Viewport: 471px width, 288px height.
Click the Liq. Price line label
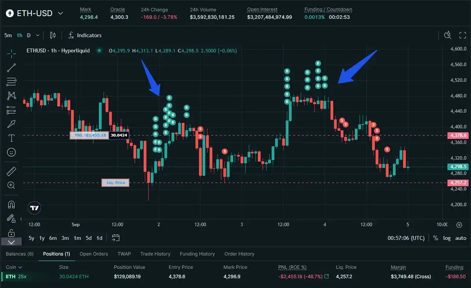(115, 183)
